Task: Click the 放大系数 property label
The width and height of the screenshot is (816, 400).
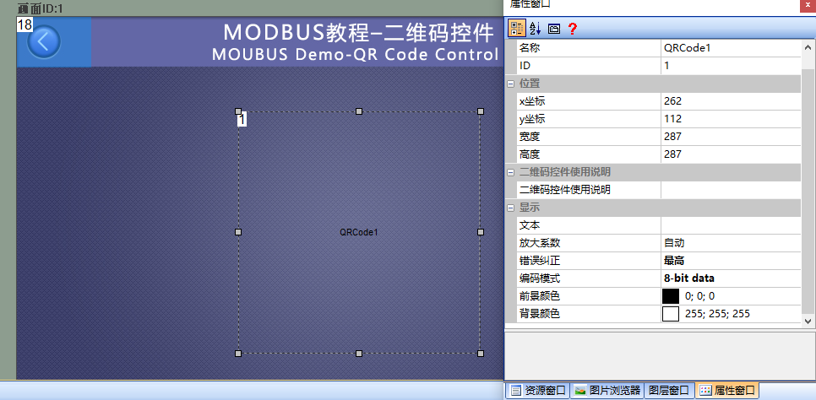Action: [x=540, y=243]
